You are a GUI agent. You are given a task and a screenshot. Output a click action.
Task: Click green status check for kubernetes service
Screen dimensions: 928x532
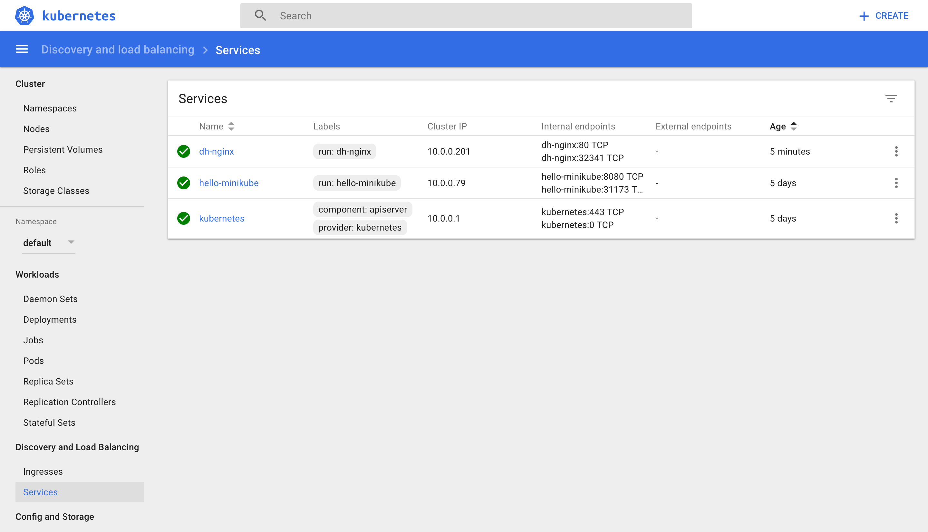pyautogui.click(x=183, y=218)
